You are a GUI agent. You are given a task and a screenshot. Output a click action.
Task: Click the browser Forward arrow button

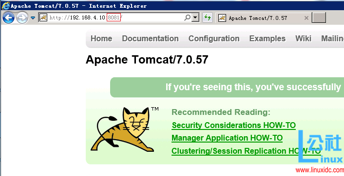click(22, 17)
